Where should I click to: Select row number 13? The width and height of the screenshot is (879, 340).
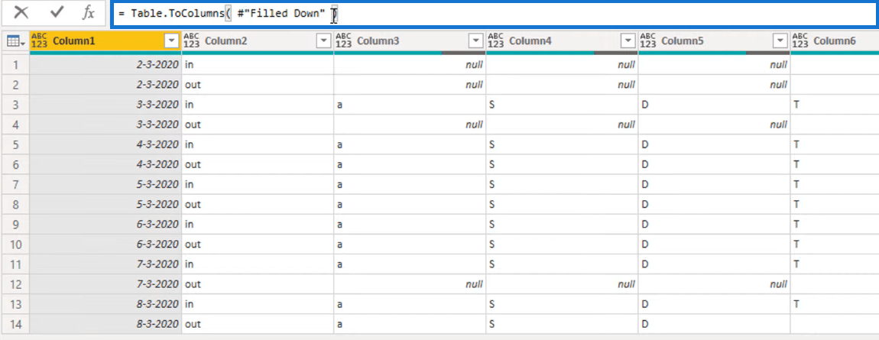[15, 304]
